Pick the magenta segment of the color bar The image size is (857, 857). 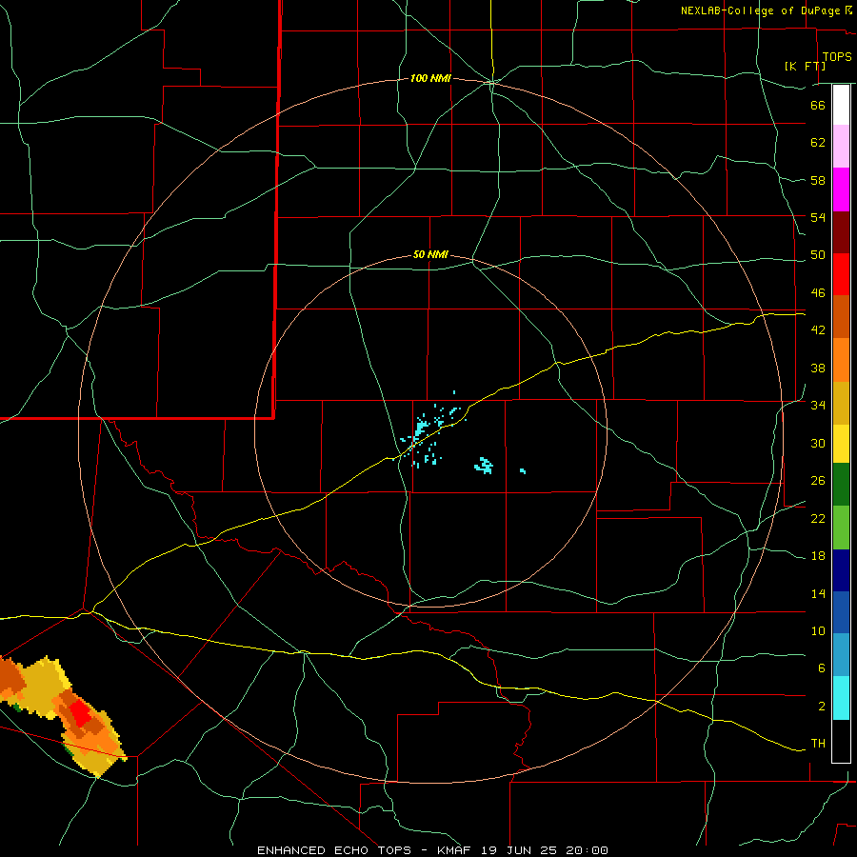point(841,189)
